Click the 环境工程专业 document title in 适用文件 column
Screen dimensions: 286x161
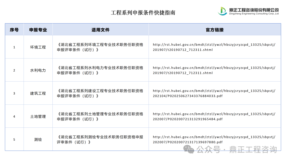point(100,47)
